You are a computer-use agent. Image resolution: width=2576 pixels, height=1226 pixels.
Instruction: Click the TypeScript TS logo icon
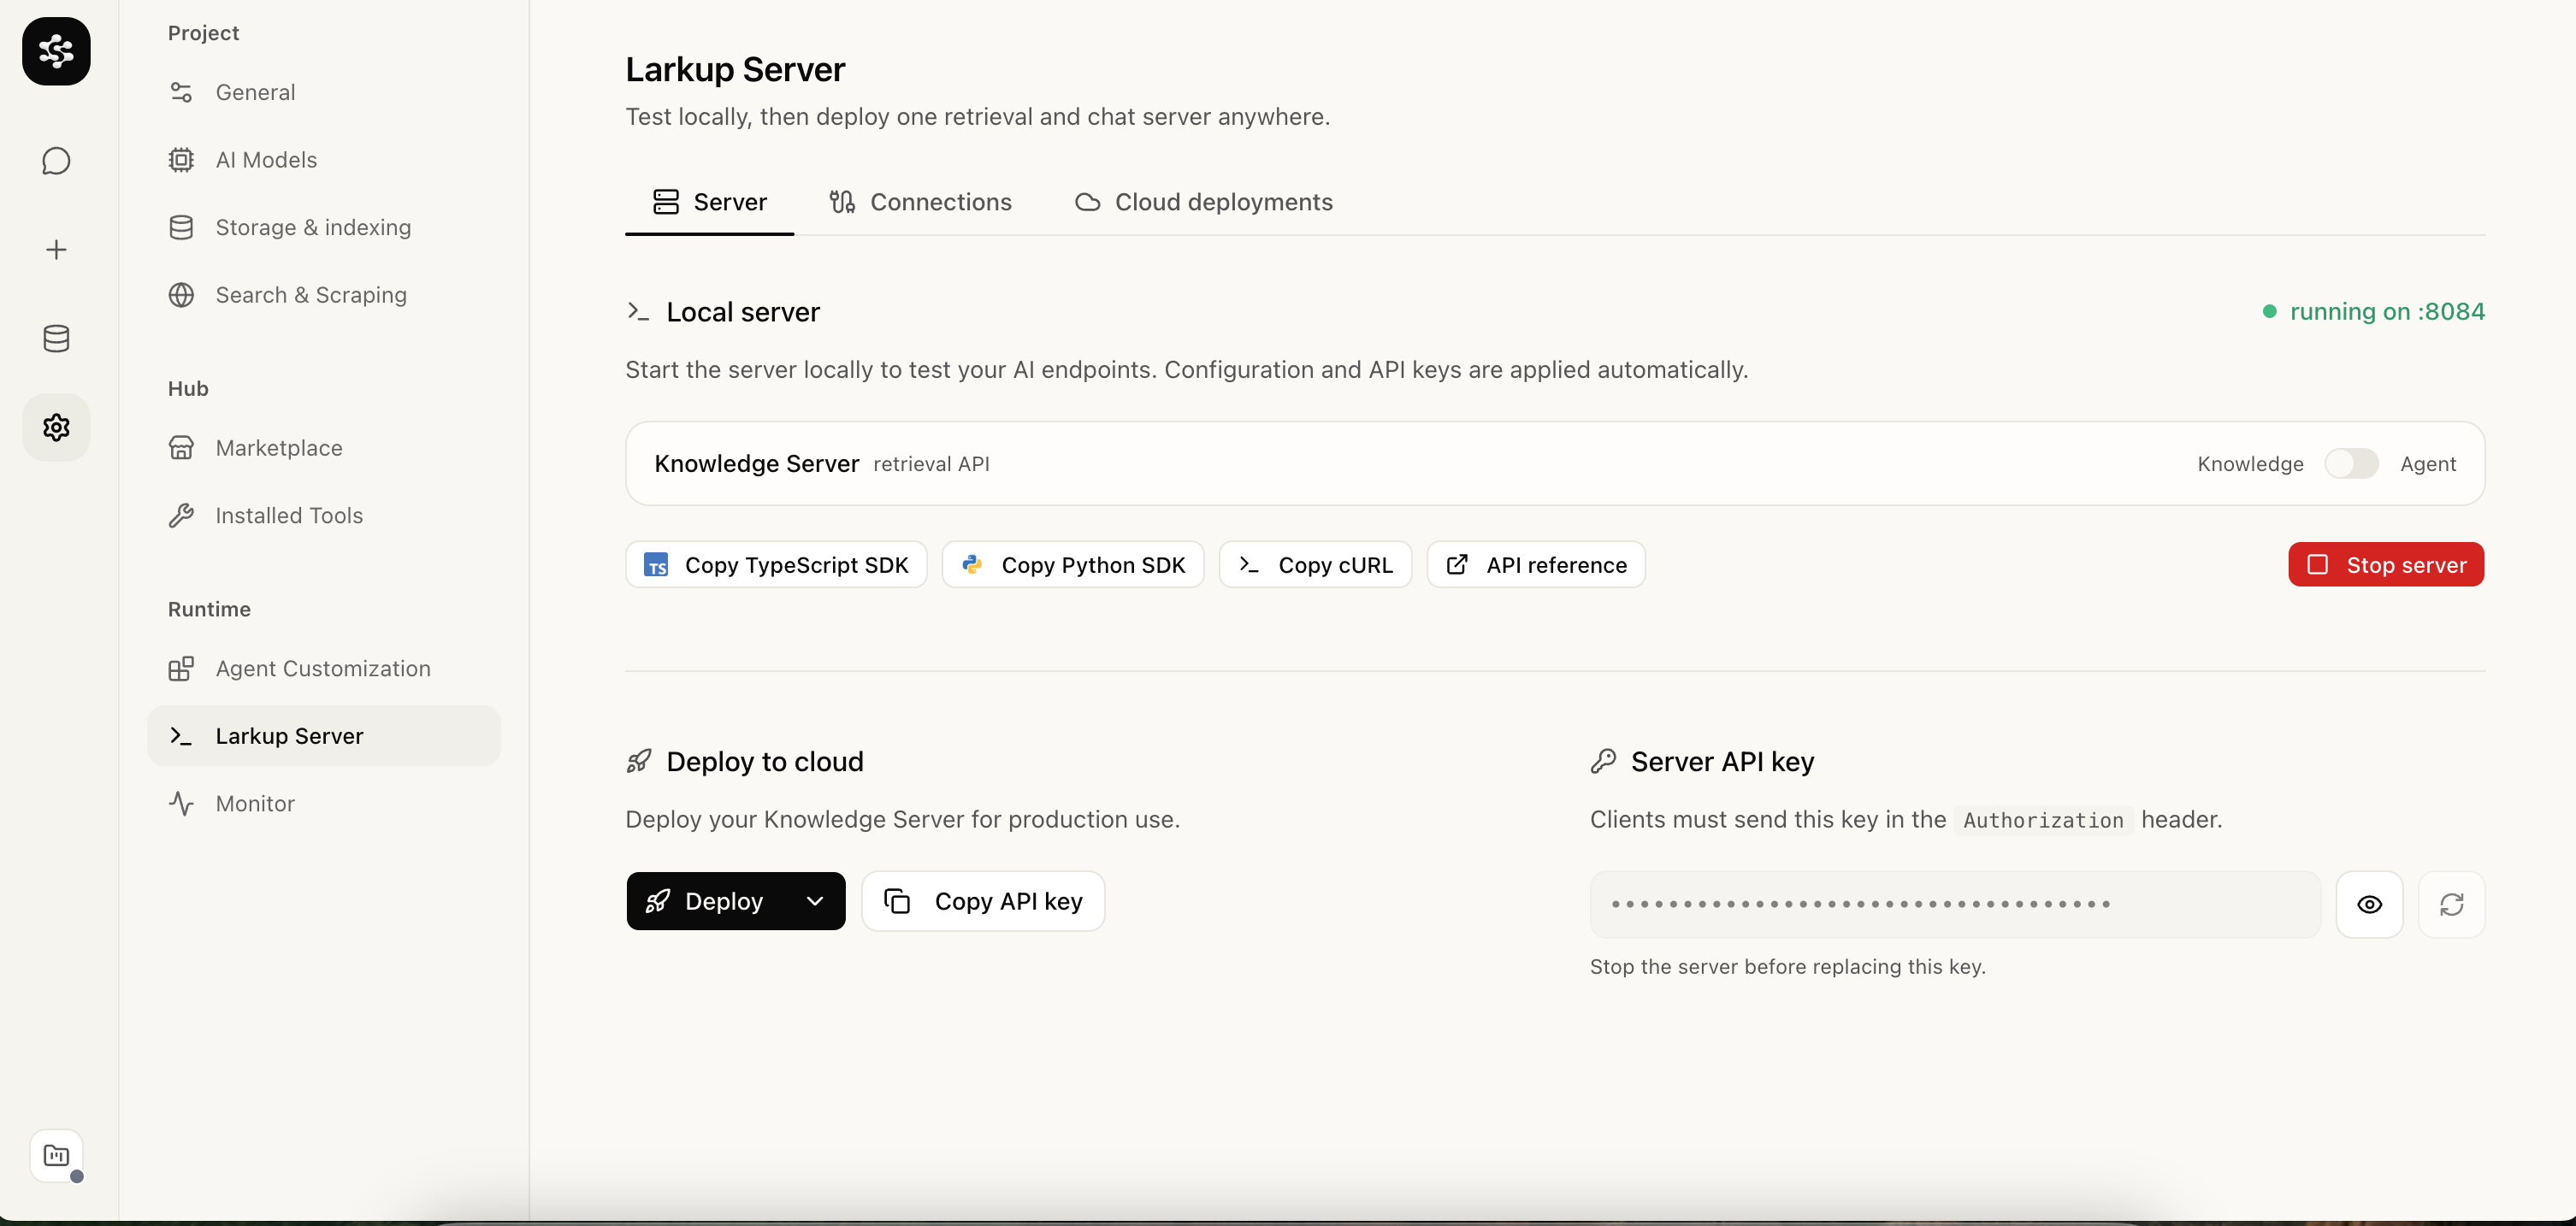(x=656, y=565)
